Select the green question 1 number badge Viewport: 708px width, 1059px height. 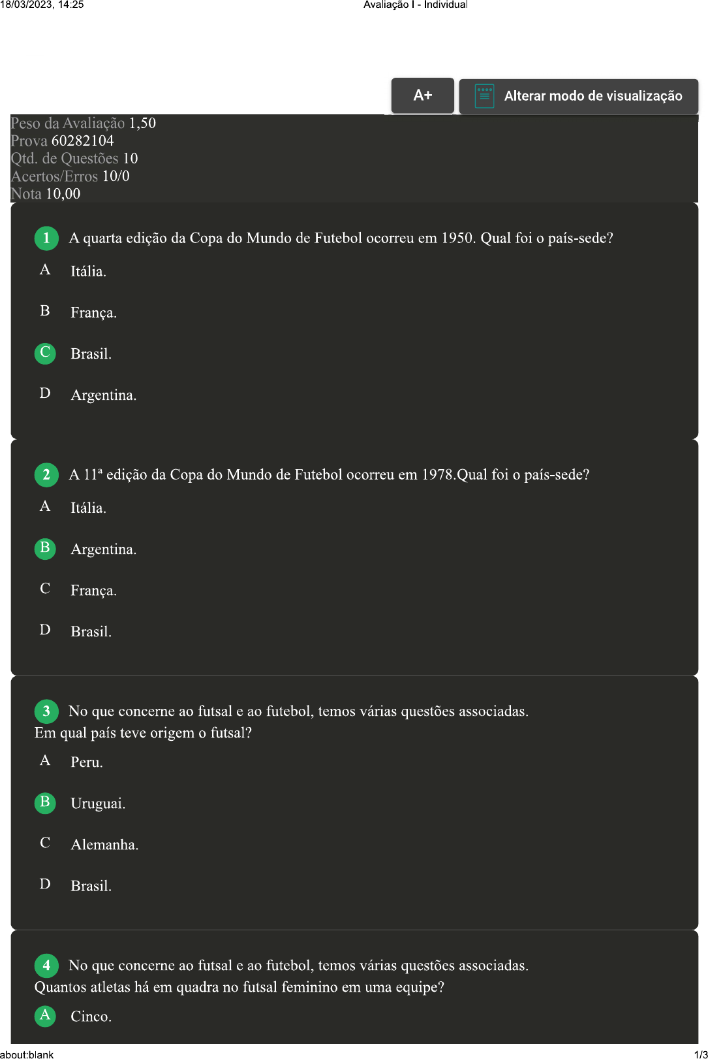click(46, 238)
